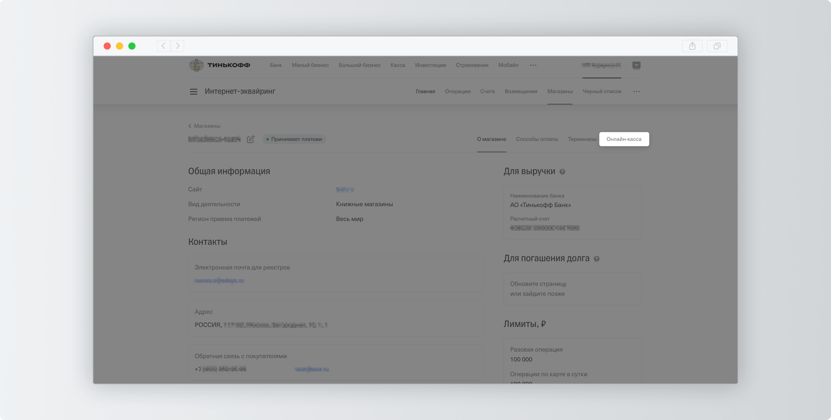The width and height of the screenshot is (831, 420).
Task: Click the Обратная связь phone number
Action: point(220,369)
